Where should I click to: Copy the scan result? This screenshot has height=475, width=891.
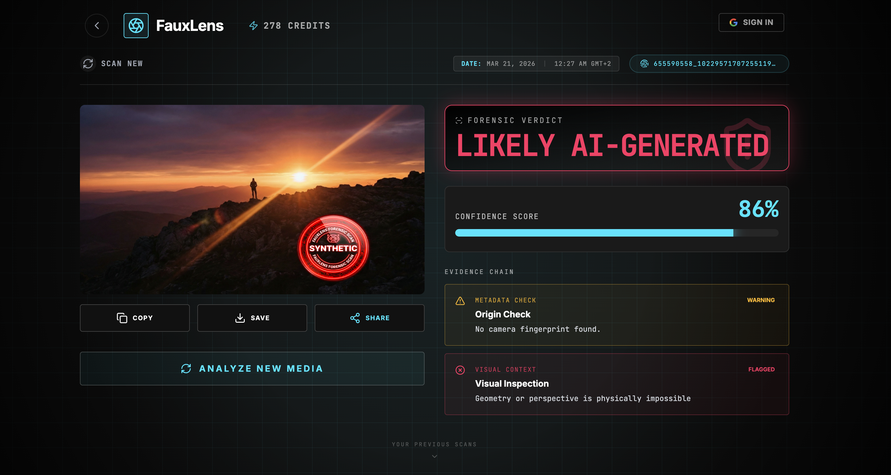point(135,318)
